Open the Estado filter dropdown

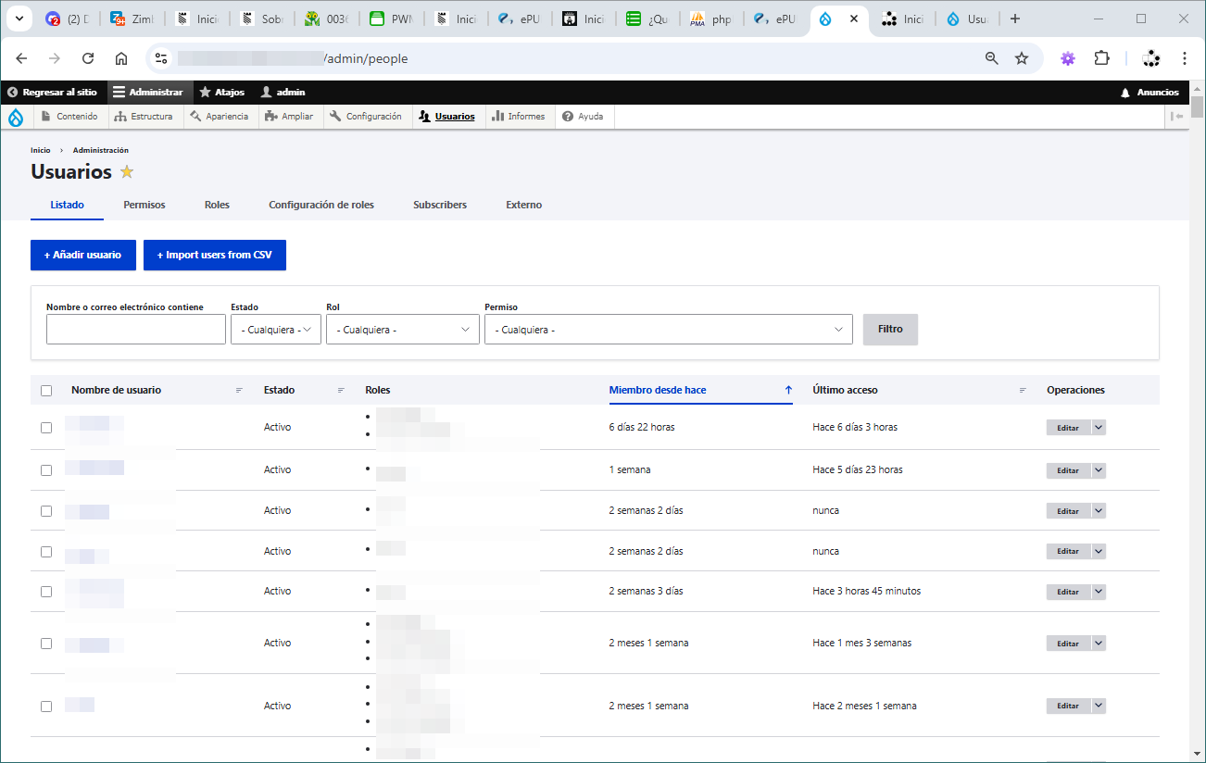pyautogui.click(x=275, y=330)
